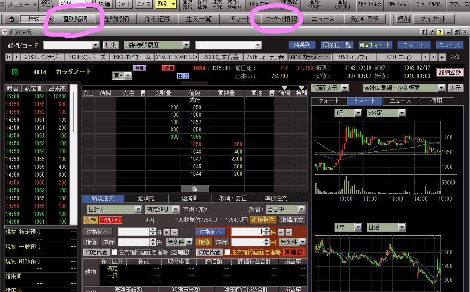Click the sell quantity up/down stepper

click(153, 232)
